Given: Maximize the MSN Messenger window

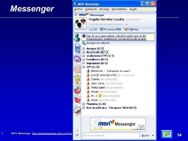Looking at the screenshot, I should pyautogui.click(x=148, y=4).
